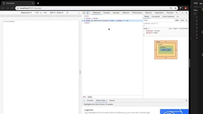Click the browser forward arrow
This screenshot has height=114, width=203.
click(x=8, y=8)
